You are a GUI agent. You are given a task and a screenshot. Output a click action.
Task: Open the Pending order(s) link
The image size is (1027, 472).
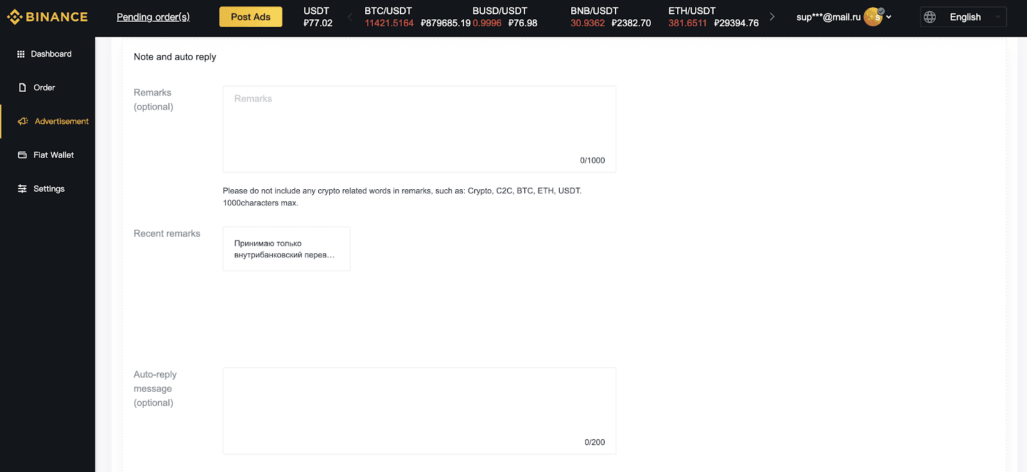point(153,17)
